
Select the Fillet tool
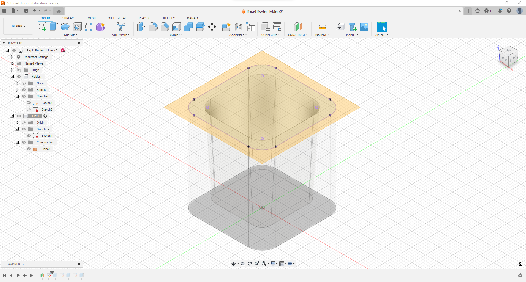pos(153,27)
